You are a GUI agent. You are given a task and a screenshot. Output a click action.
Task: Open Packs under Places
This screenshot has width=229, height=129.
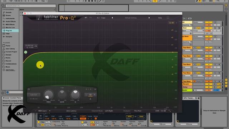point(8,46)
